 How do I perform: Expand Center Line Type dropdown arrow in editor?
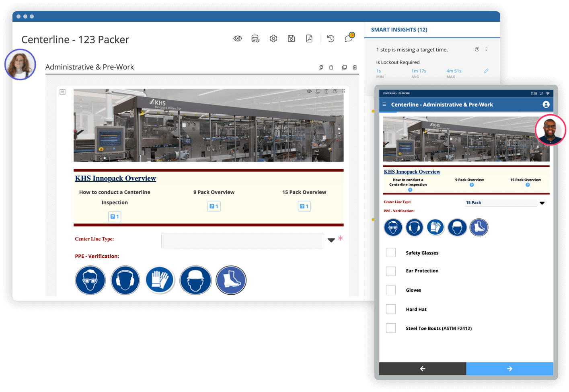(331, 240)
